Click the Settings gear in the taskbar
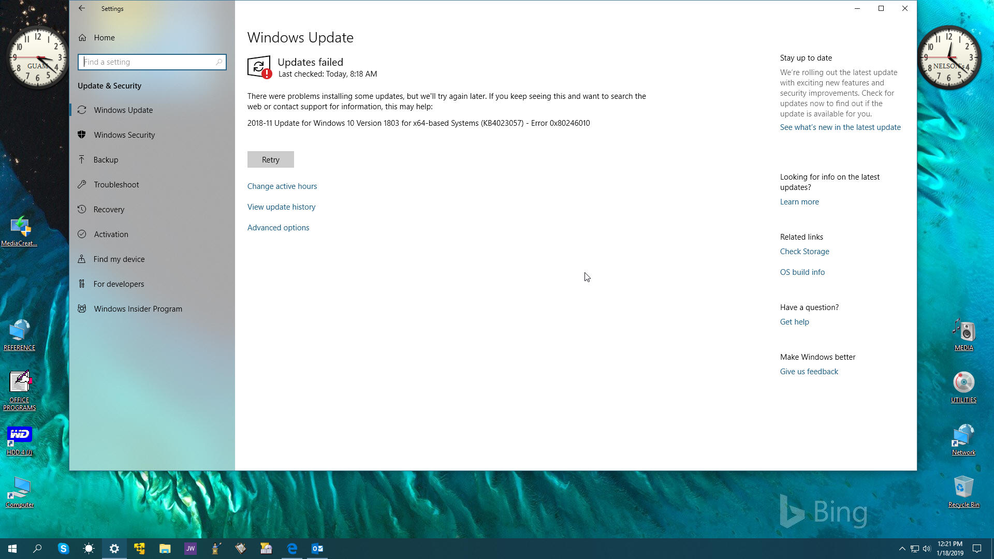 [114, 549]
